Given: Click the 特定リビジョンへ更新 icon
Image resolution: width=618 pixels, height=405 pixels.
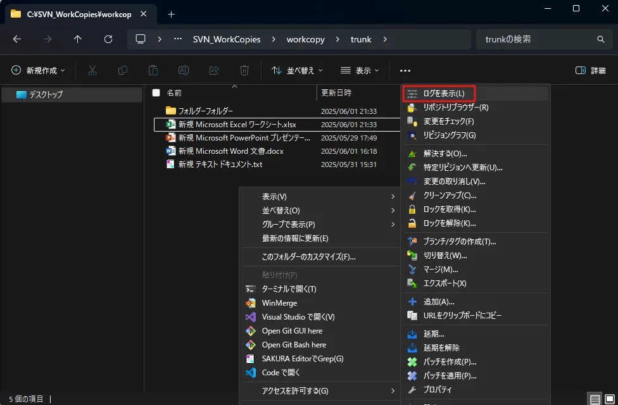Looking at the screenshot, I should tap(412, 168).
